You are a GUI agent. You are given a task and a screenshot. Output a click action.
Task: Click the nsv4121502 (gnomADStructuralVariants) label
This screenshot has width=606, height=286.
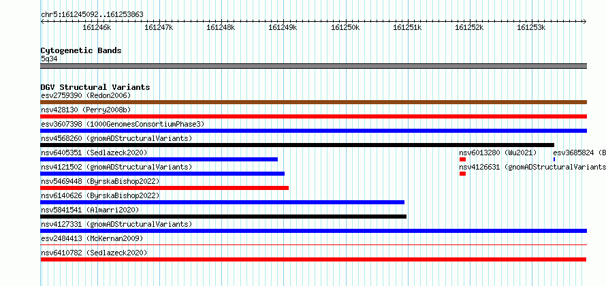(116, 167)
